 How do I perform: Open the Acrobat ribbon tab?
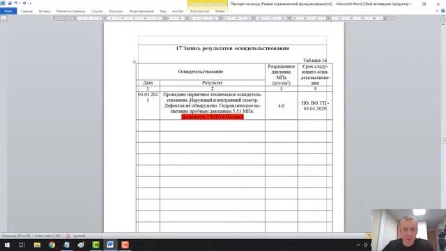(178, 11)
